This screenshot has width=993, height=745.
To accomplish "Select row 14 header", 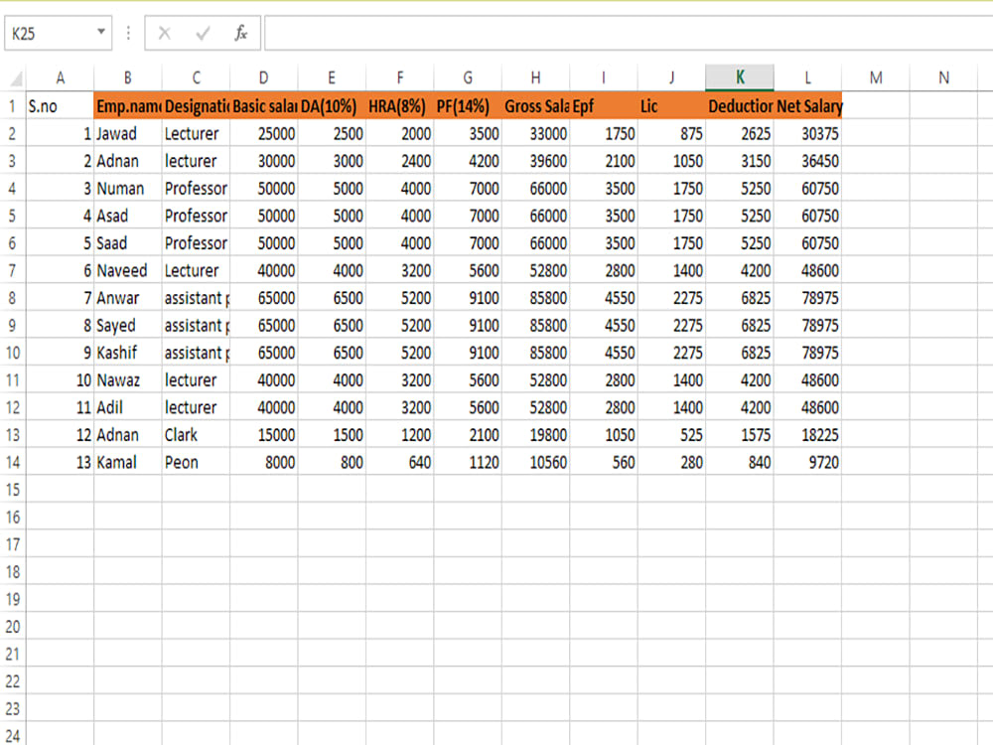I will click(13, 463).
